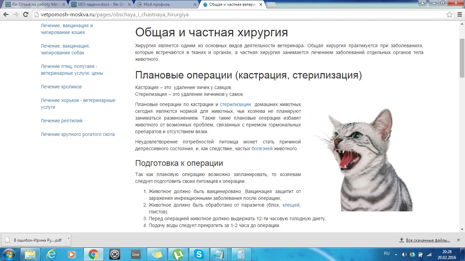The image size is (465, 261).
Task: Open the Live taskbar application
Action: (x=135, y=254)
